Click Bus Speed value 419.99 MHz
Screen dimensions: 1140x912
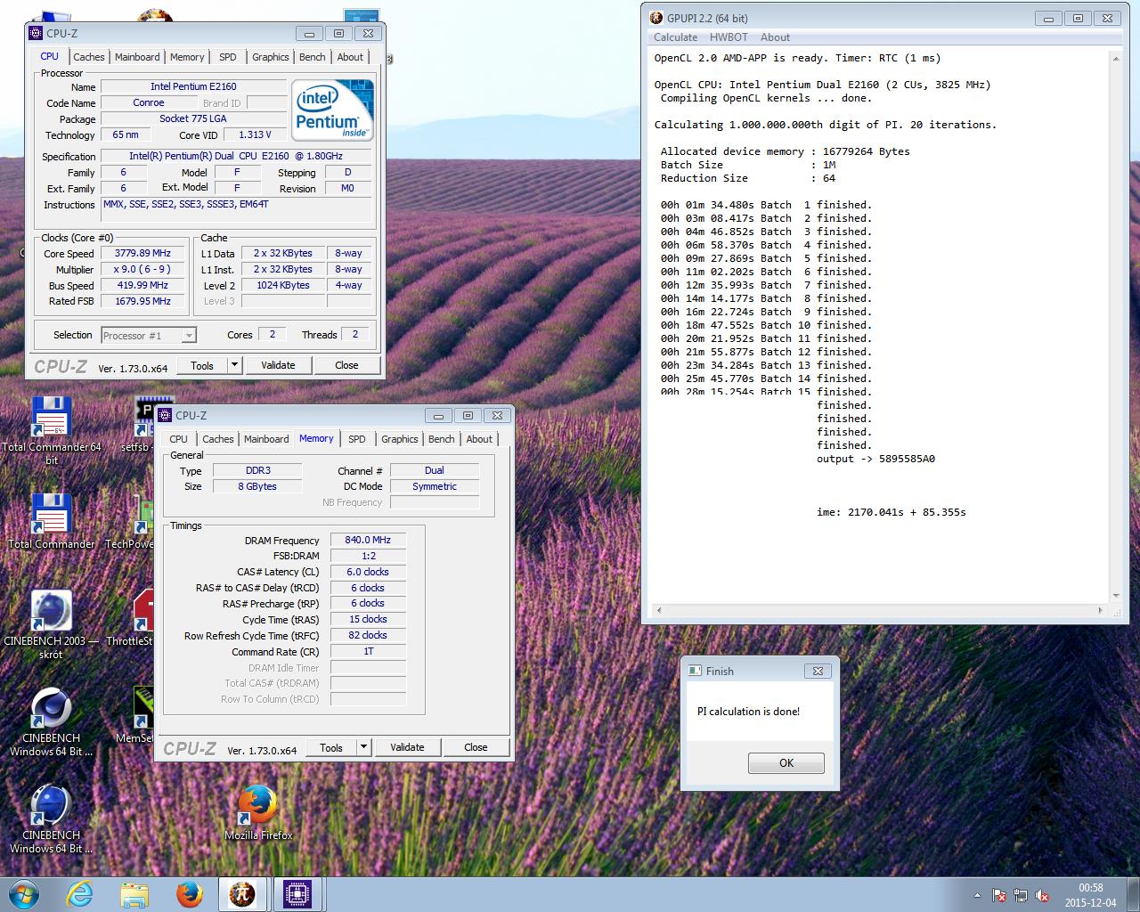coord(142,286)
